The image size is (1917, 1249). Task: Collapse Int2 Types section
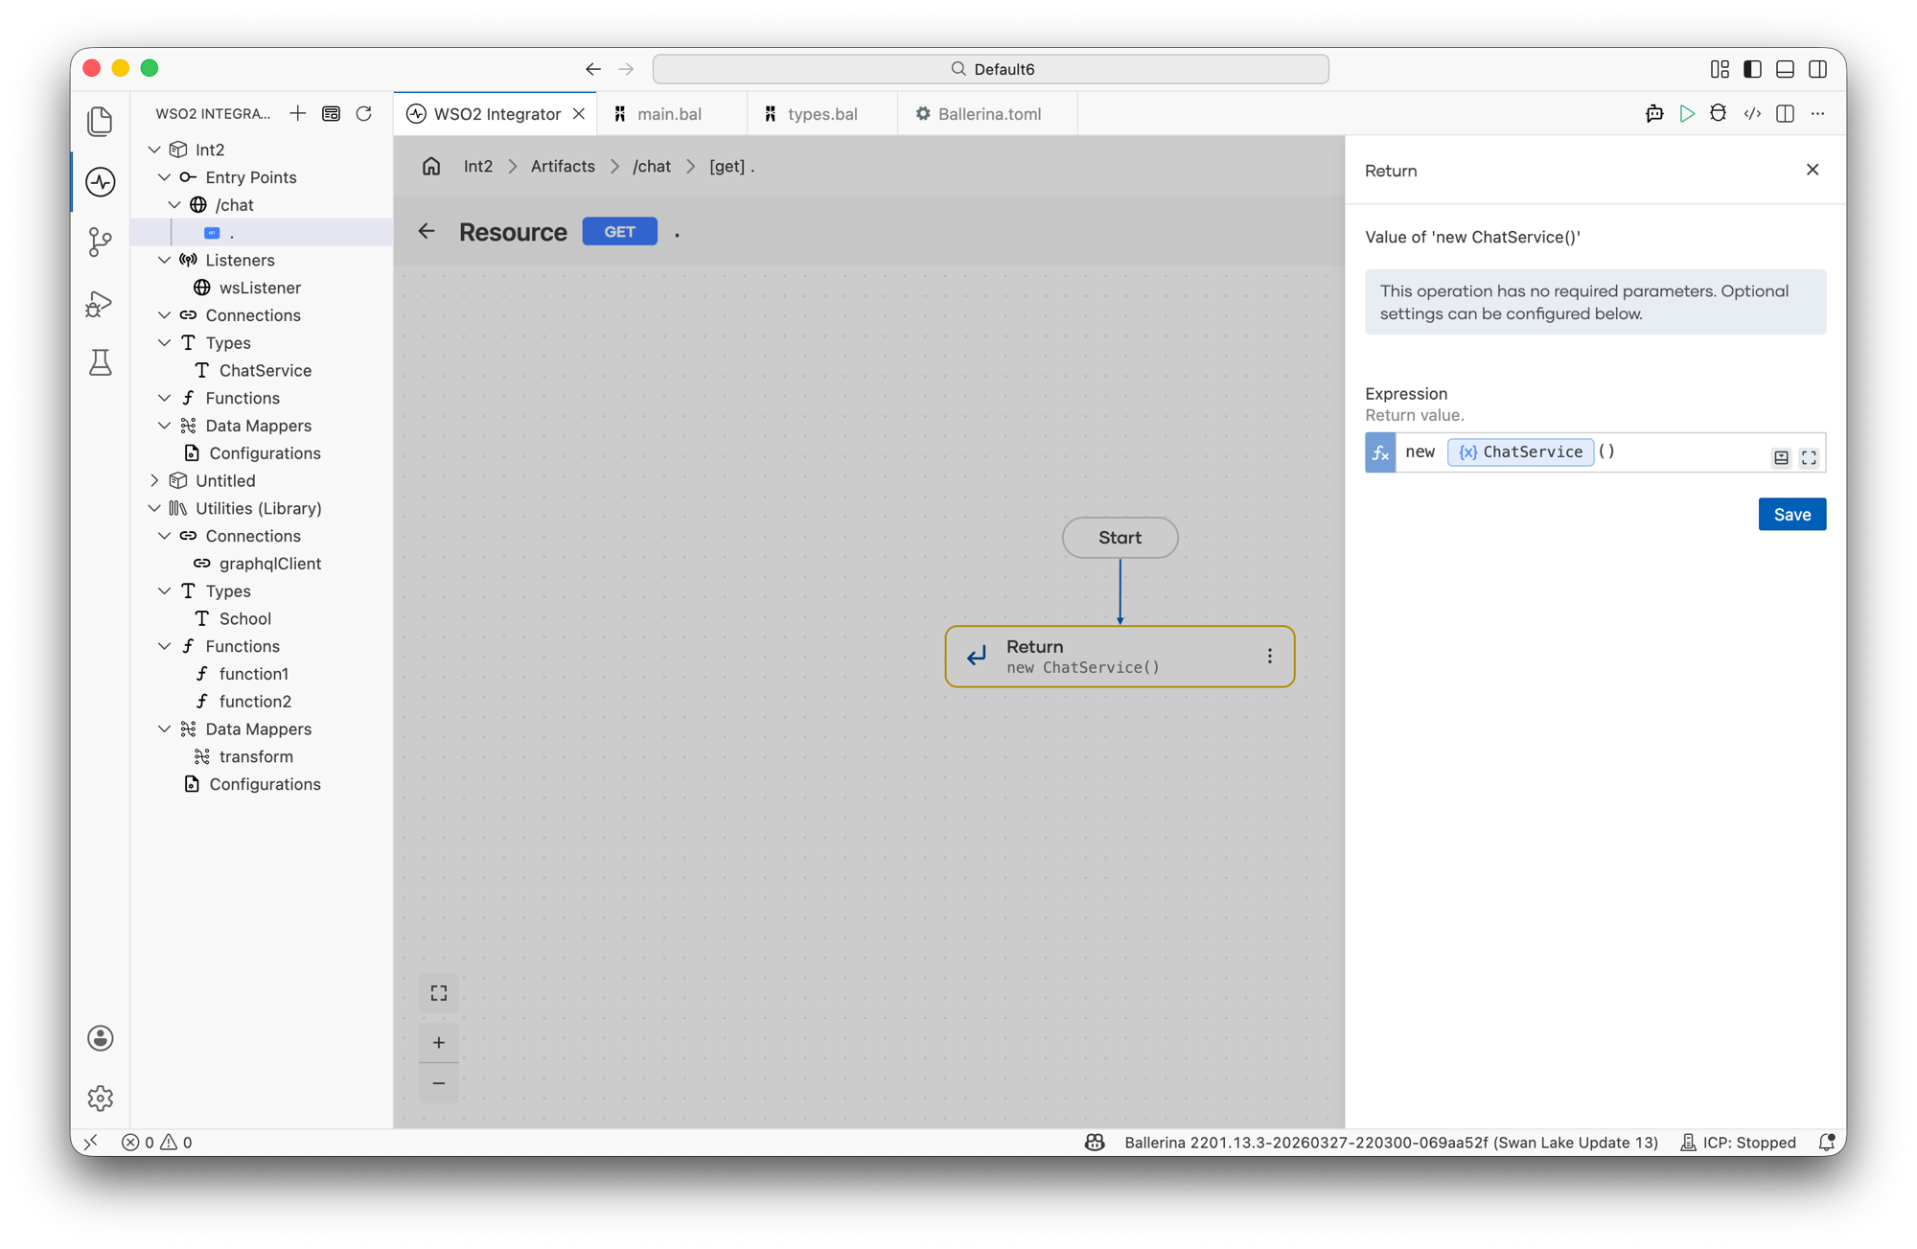[165, 343]
